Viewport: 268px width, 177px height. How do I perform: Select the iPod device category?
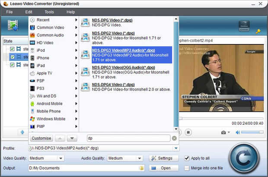point(41,51)
